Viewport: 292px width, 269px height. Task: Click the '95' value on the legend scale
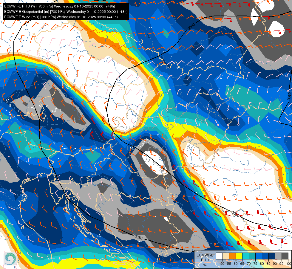point(282,264)
